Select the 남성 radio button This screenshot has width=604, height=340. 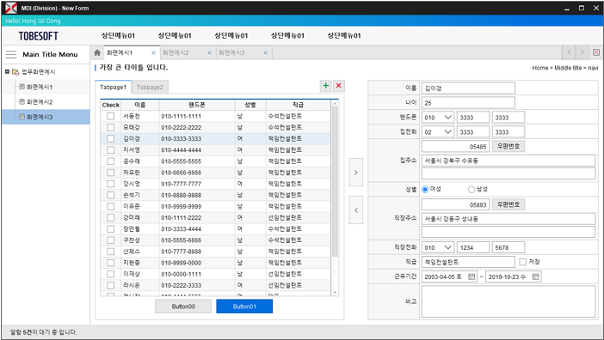click(x=471, y=190)
